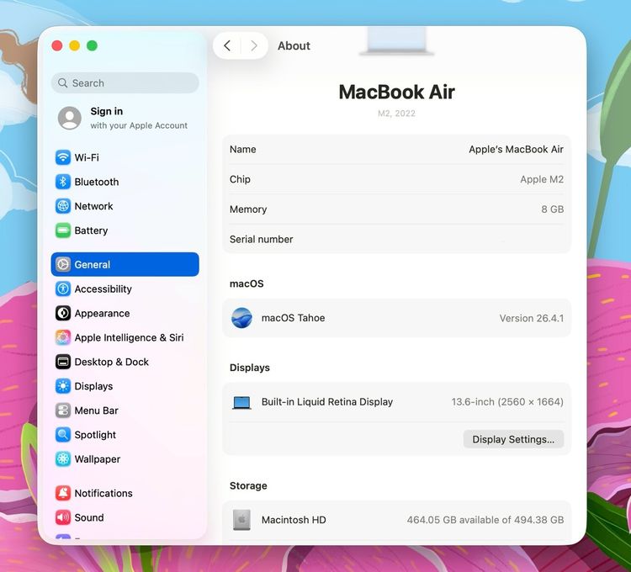Click the Appearance icon

pos(63,313)
